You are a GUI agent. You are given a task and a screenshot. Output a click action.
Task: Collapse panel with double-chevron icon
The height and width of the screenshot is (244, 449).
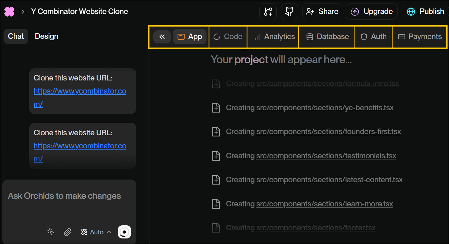[162, 37]
